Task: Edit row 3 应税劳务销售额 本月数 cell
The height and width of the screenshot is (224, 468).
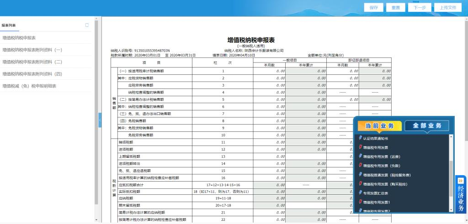Action: (x=269, y=85)
